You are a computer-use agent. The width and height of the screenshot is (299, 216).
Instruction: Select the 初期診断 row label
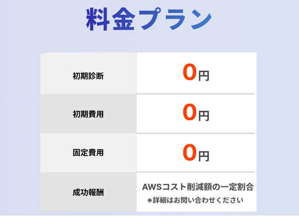click(88, 75)
